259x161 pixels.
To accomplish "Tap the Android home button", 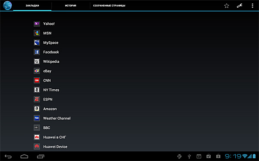I will 24,156.
